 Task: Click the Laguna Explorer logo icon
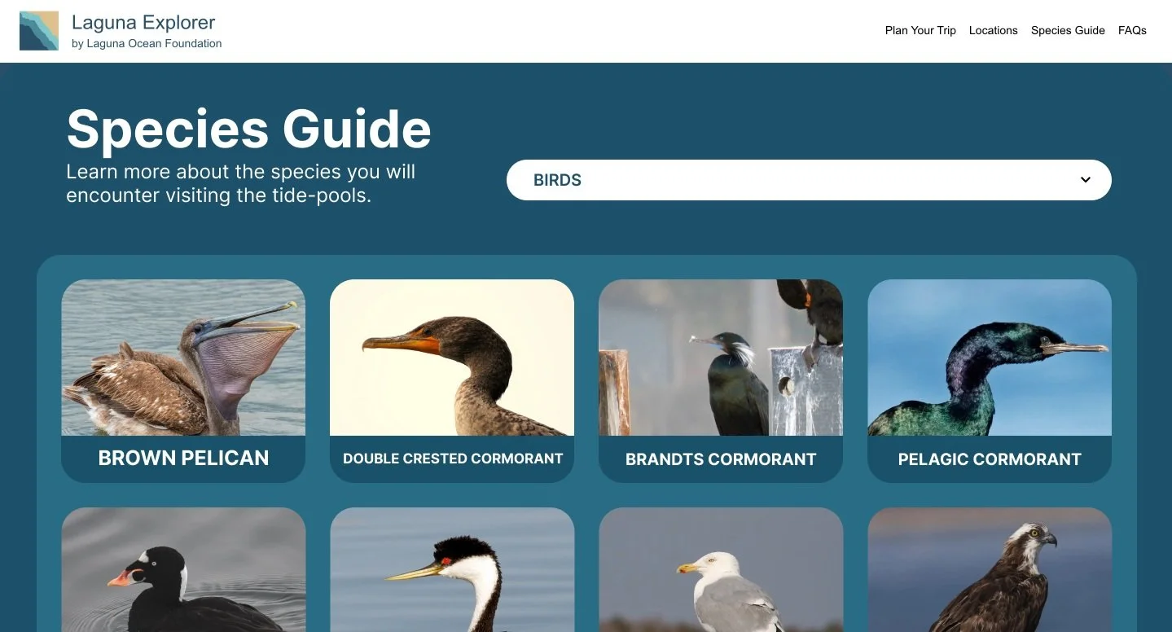pyautogui.click(x=39, y=31)
